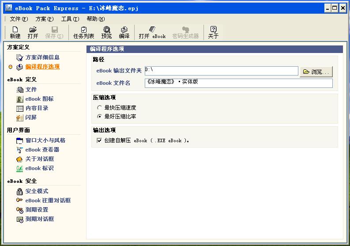Viewport: 350px width, 246px height.
Task: Click the 新建 (New) toolbar icon
Action: (x=15, y=29)
